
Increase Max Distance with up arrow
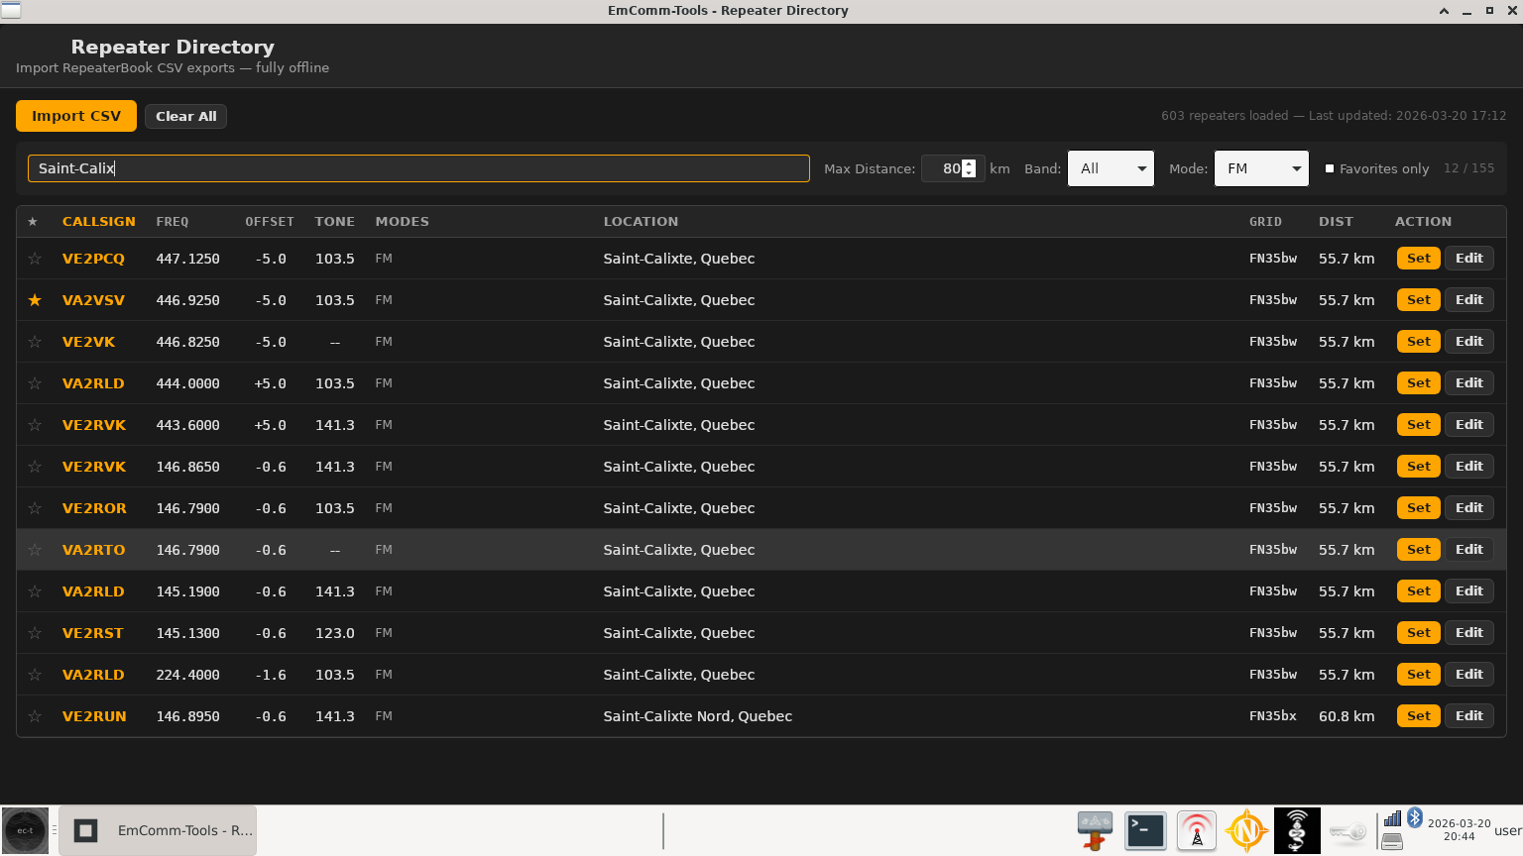(970, 163)
